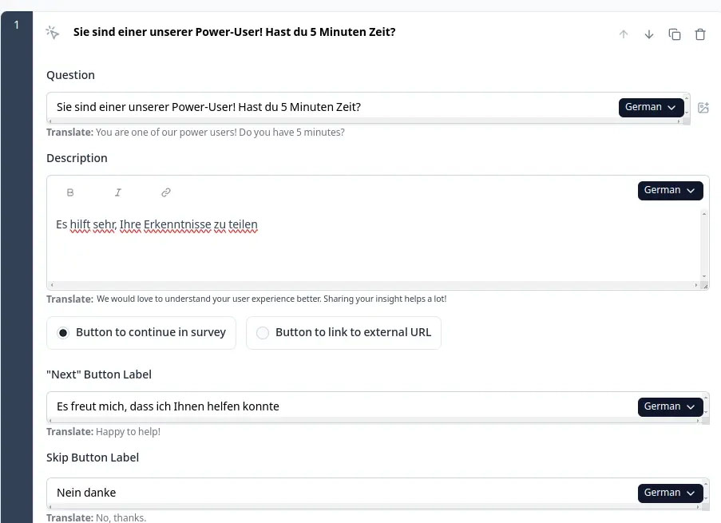Screen dimensions: 721x523
Task: Click the description vertical scrollbar
Action: pos(704,245)
